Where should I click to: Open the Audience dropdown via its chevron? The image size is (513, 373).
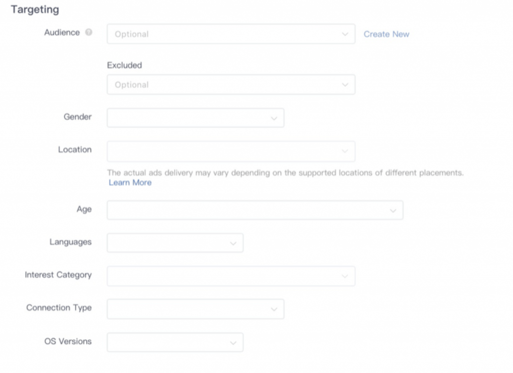click(x=345, y=34)
